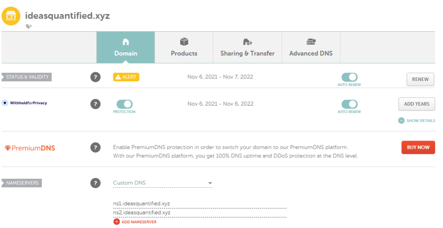
Task: Click the Add Years button
Action: 417,104
